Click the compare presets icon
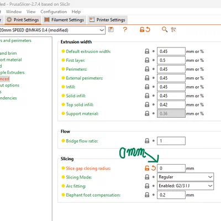This screenshot has width=221, height=221. click(x=173, y=29)
